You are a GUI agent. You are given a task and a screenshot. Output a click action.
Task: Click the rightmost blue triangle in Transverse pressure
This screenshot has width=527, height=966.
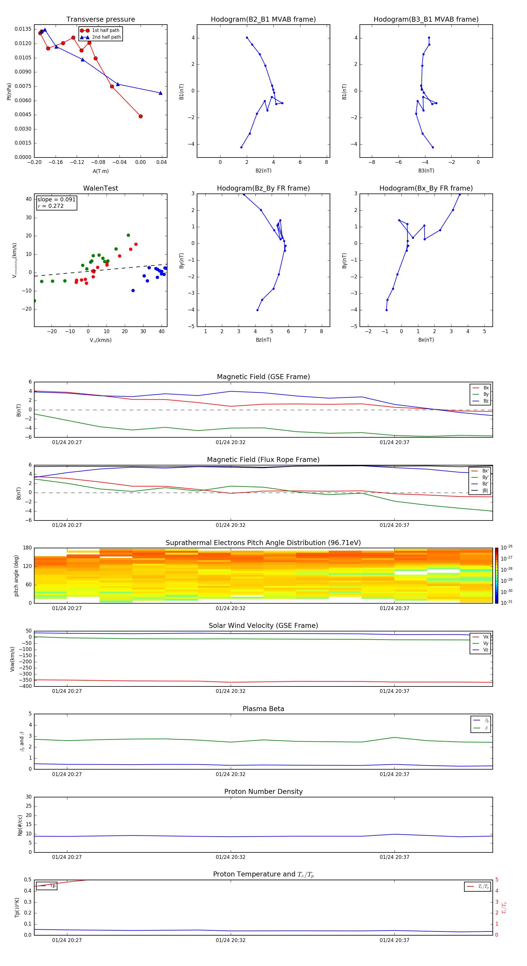tap(160, 93)
